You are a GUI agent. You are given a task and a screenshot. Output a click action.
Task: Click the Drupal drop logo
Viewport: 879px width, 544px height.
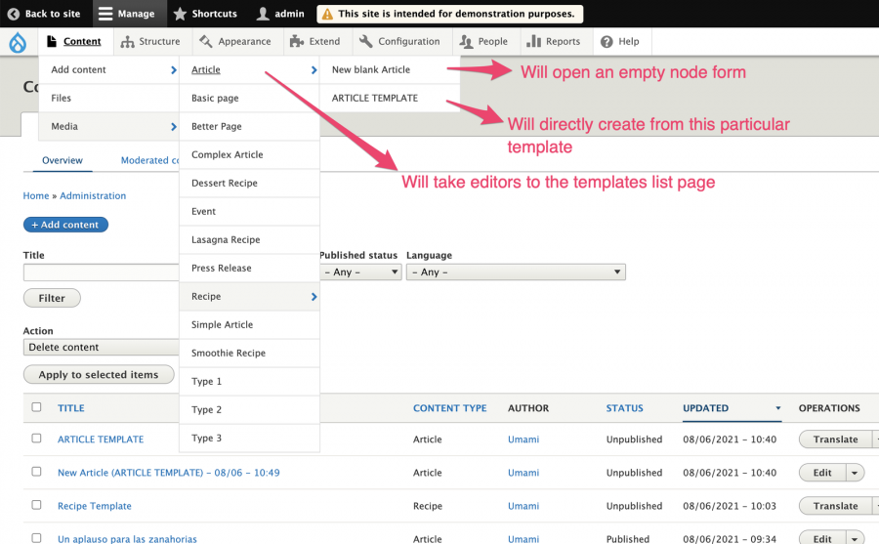tap(18, 42)
